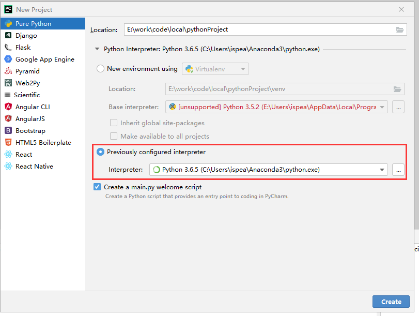This screenshot has width=419, height=316.
Task: Click the React label in the list
Action: click(x=24, y=155)
